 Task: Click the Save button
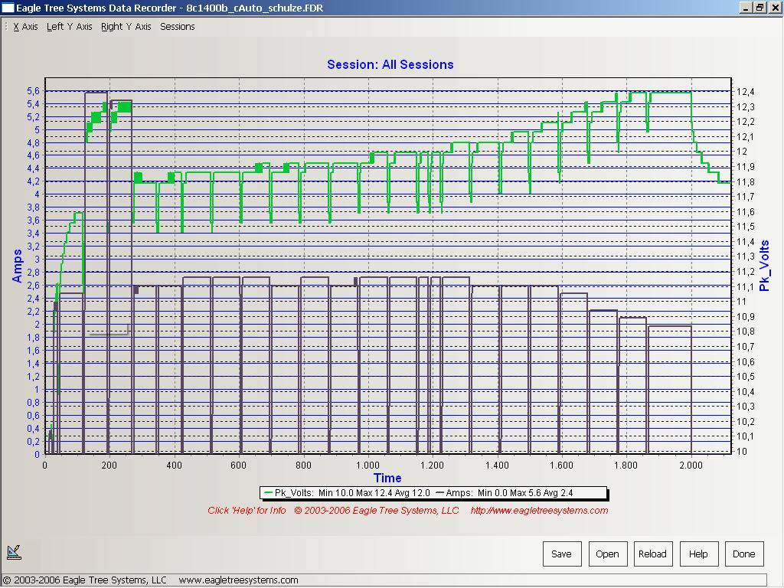[x=562, y=554]
